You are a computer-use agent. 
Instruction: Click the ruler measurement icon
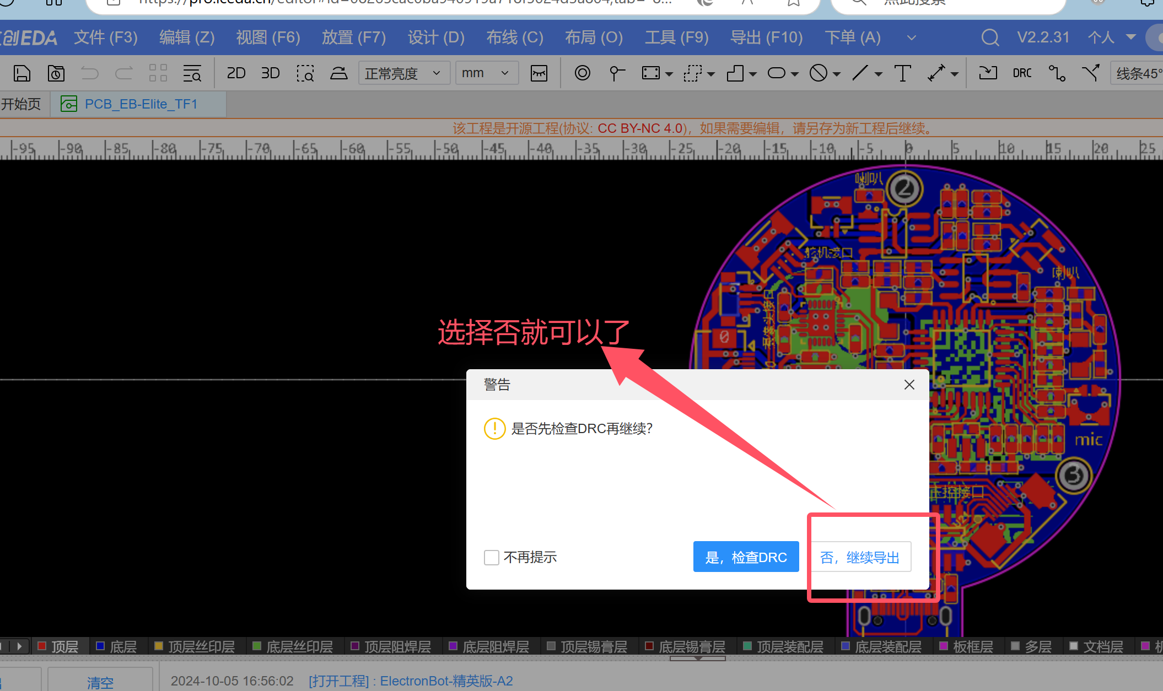(x=539, y=73)
